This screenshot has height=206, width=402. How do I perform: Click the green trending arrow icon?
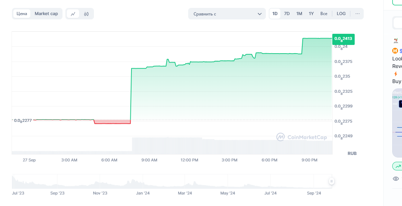(398, 166)
